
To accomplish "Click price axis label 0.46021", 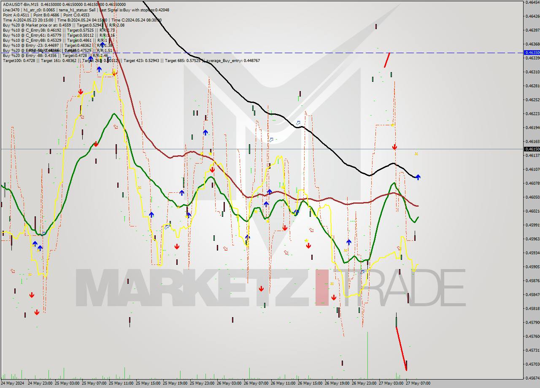I will click(532, 211).
